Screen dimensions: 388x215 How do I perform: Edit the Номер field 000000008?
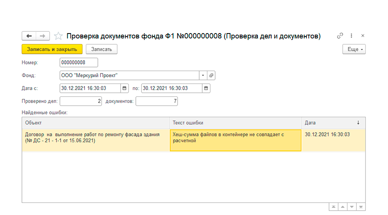click(79, 62)
